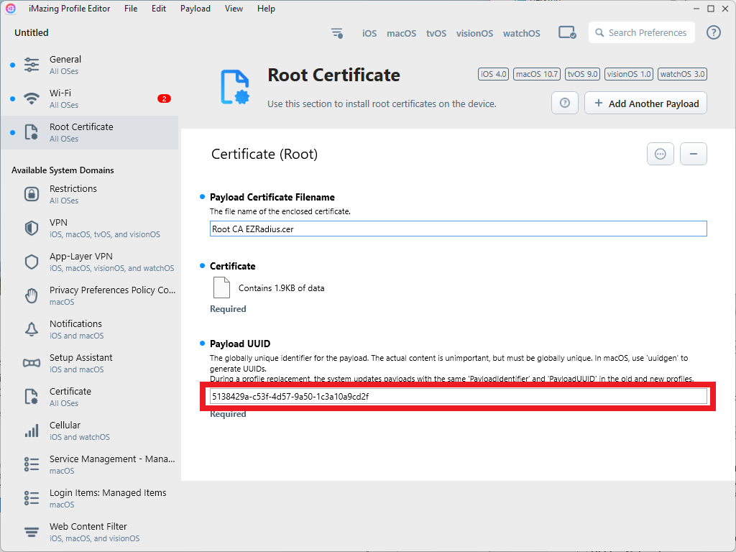Remove payload with the minus button
The width and height of the screenshot is (736, 552).
pos(694,154)
